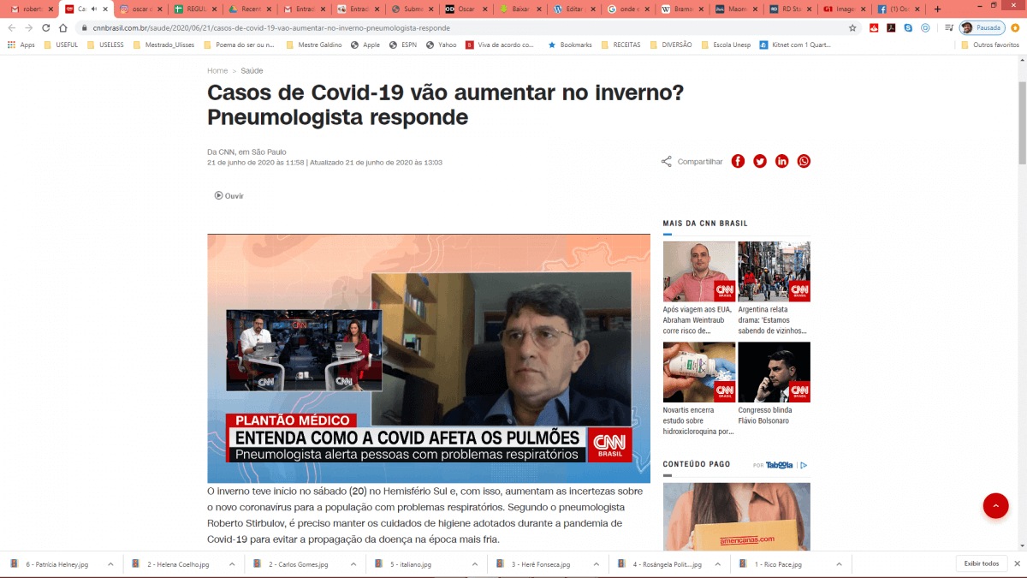Expand options for 2 - Helena Coelho.jpg download
The width and height of the screenshot is (1027, 578).
[x=231, y=564]
